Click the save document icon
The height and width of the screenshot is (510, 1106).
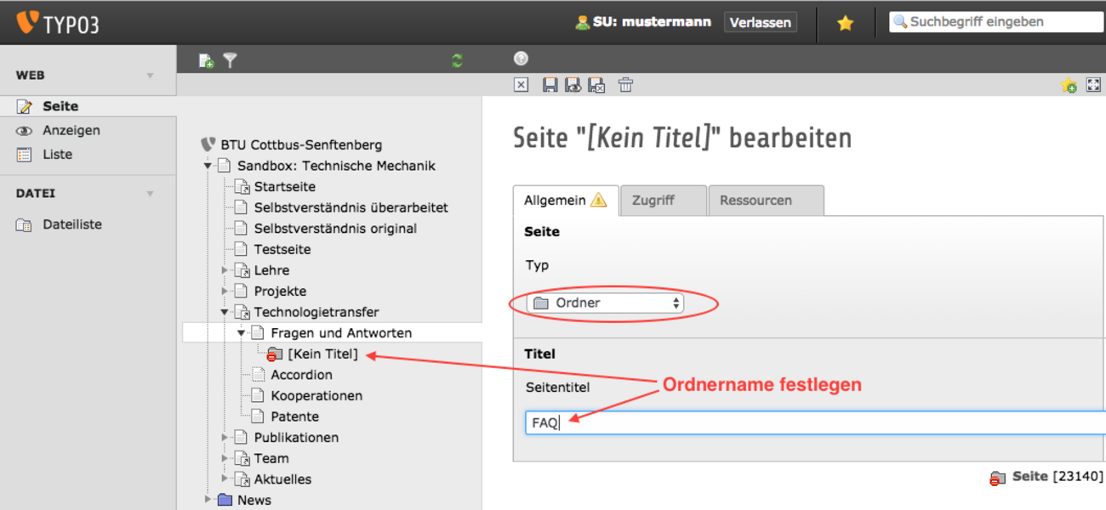[x=550, y=85]
